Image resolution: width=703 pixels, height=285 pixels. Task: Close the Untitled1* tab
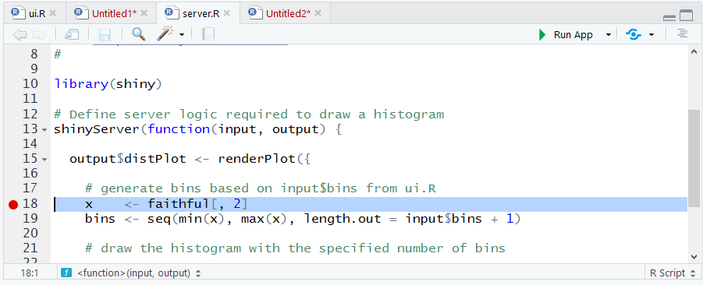(x=144, y=13)
